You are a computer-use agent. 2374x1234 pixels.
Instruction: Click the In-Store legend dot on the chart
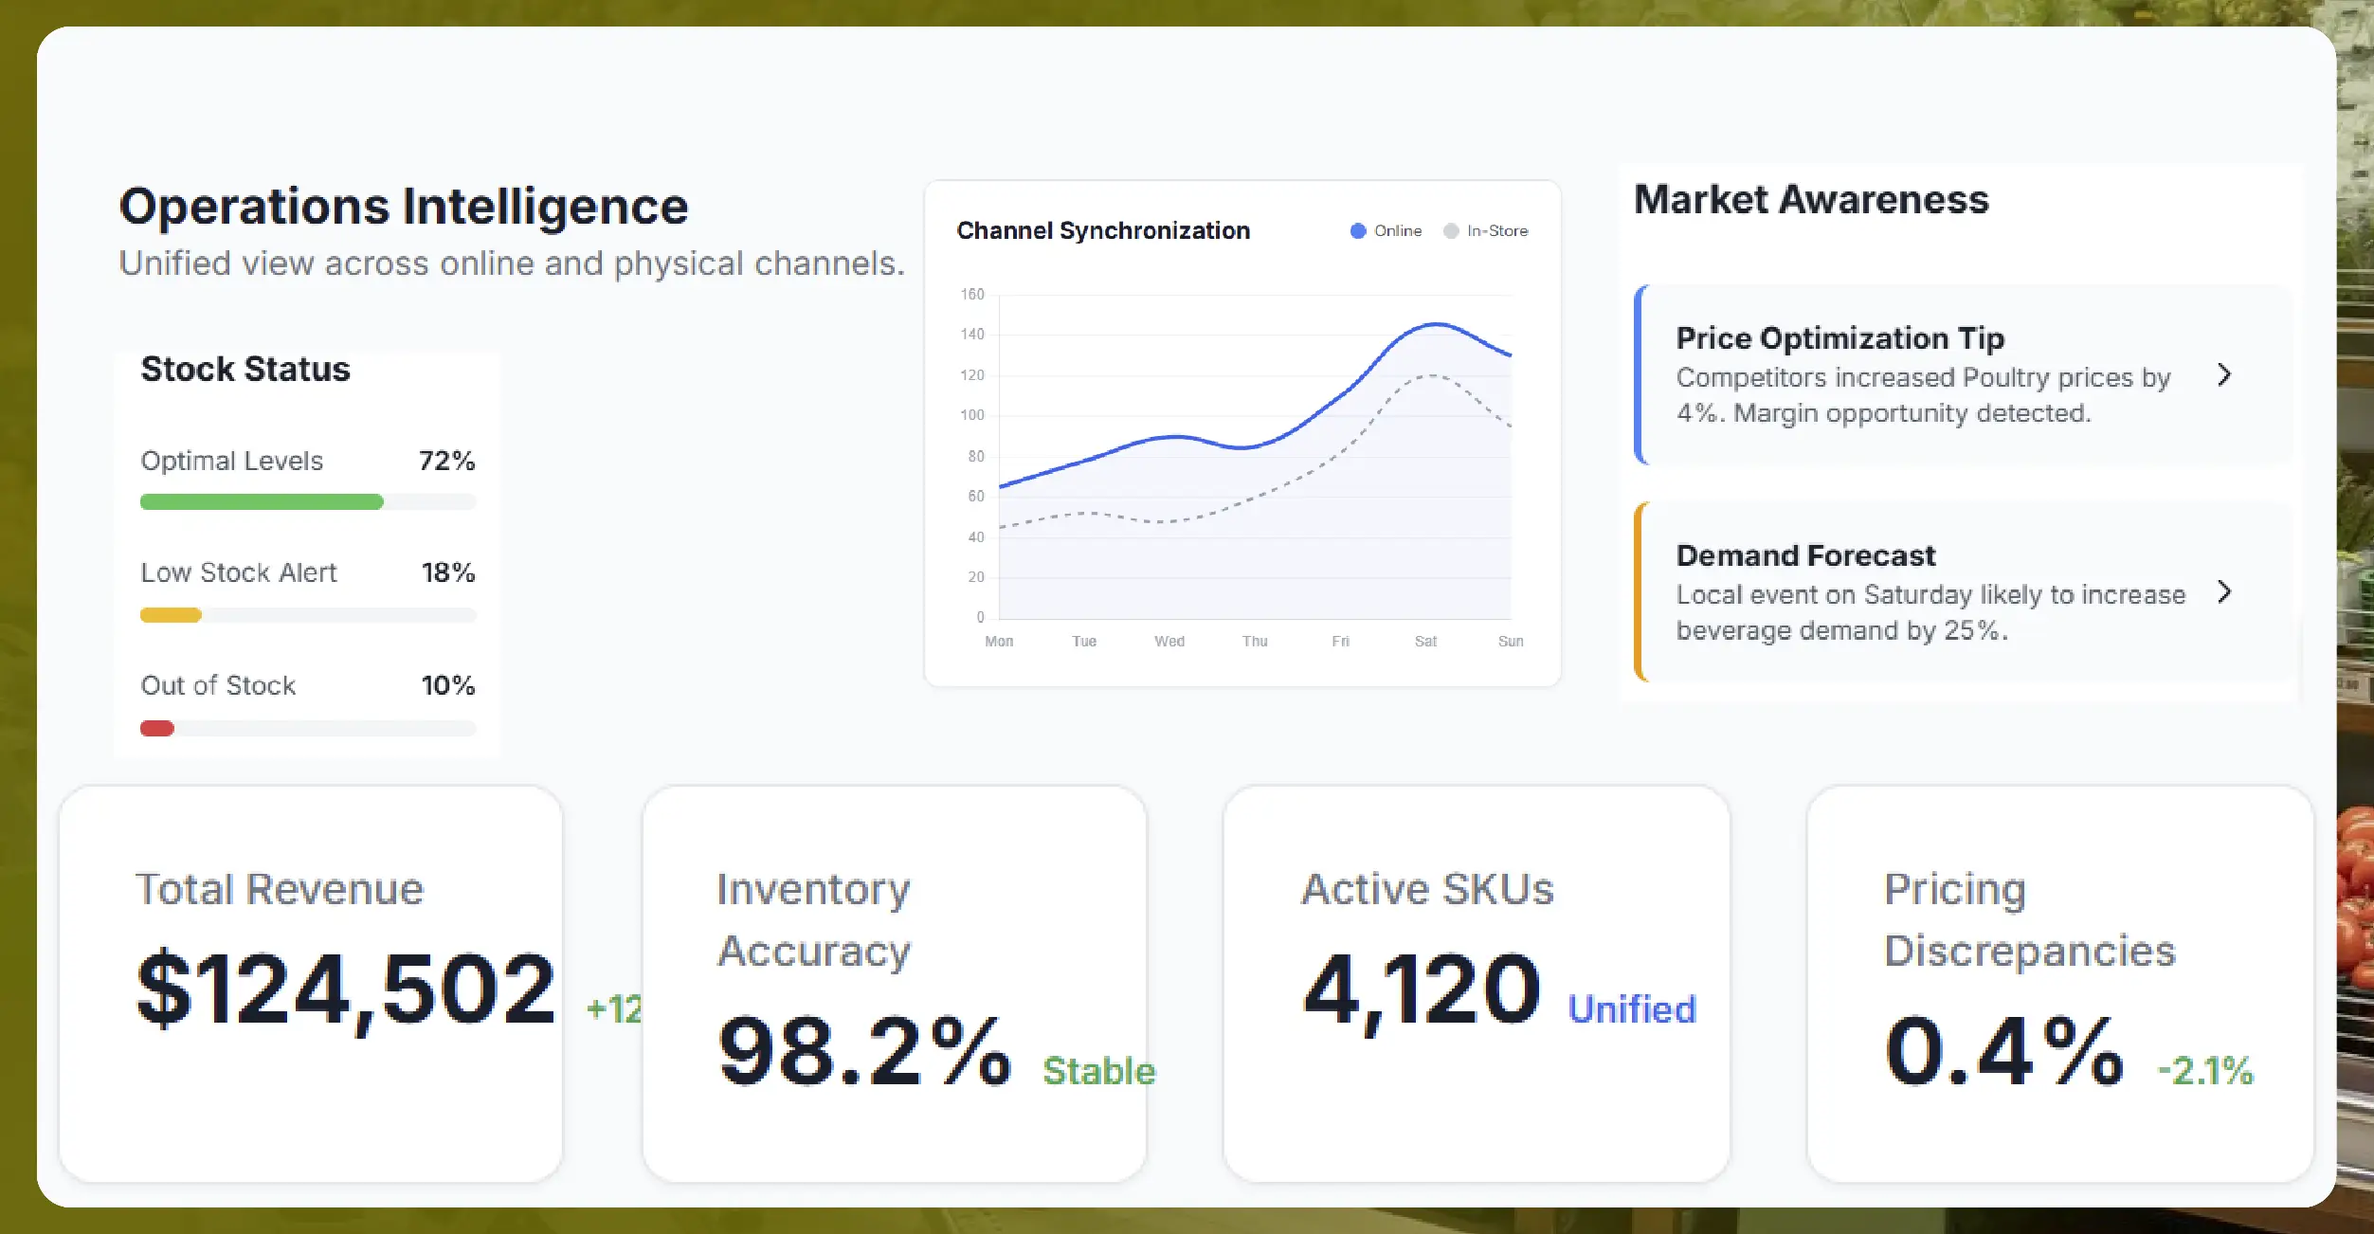click(x=1449, y=230)
